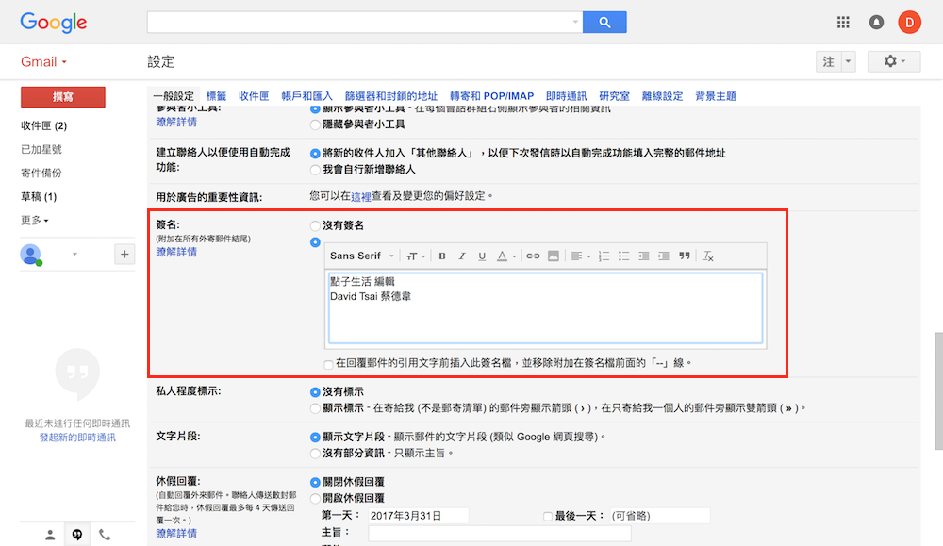Enable 開啟休假回覆 radio option
Image resolution: width=943 pixels, height=546 pixels.
pyautogui.click(x=315, y=498)
